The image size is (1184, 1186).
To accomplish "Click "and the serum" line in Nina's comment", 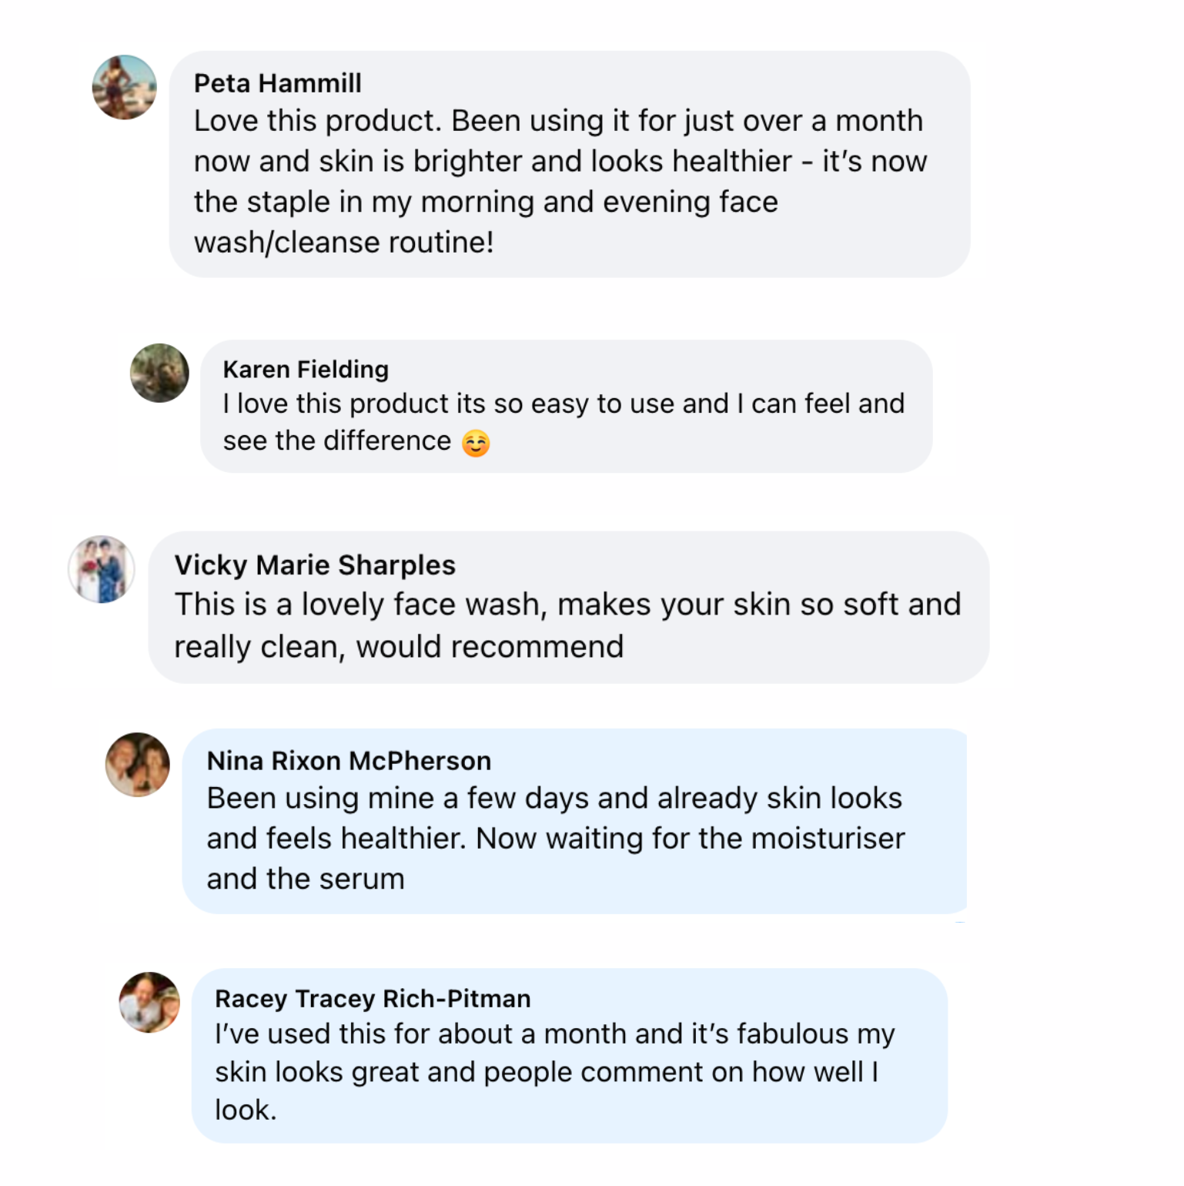I will pos(306,879).
